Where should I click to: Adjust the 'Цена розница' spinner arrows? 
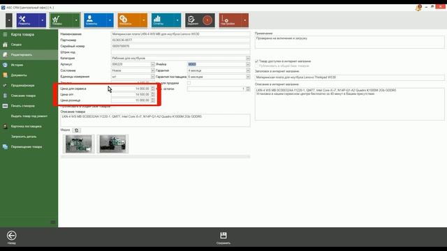153,100
